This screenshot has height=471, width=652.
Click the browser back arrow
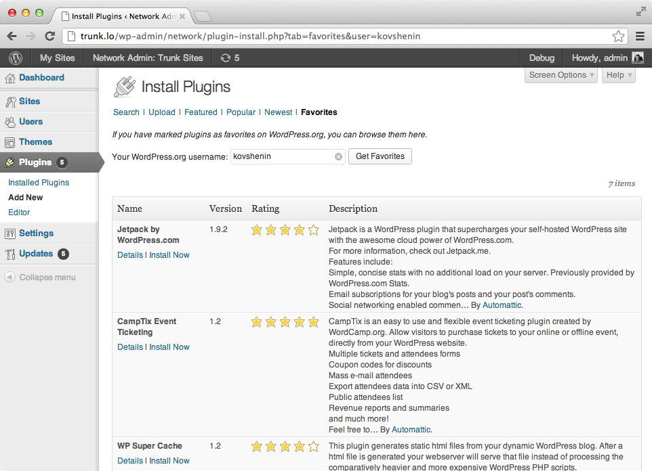click(x=12, y=36)
